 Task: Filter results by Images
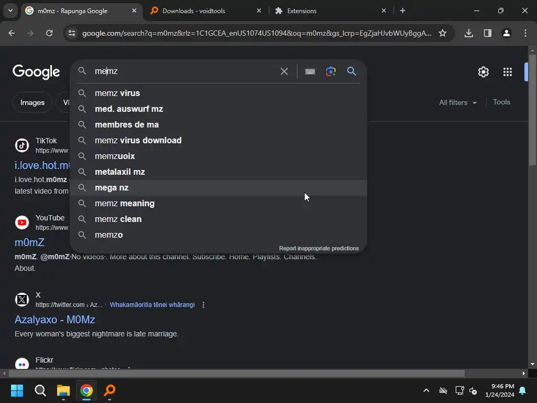32,102
